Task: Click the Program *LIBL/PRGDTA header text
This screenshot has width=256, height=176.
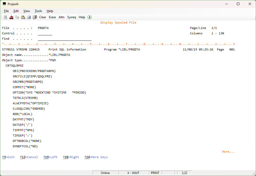Action: coord(122,49)
